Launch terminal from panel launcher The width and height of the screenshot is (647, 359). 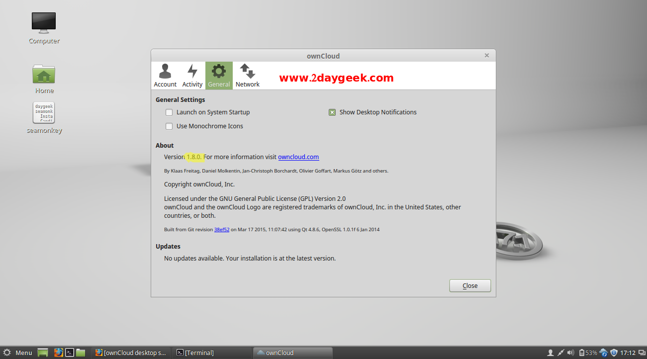[70, 353]
